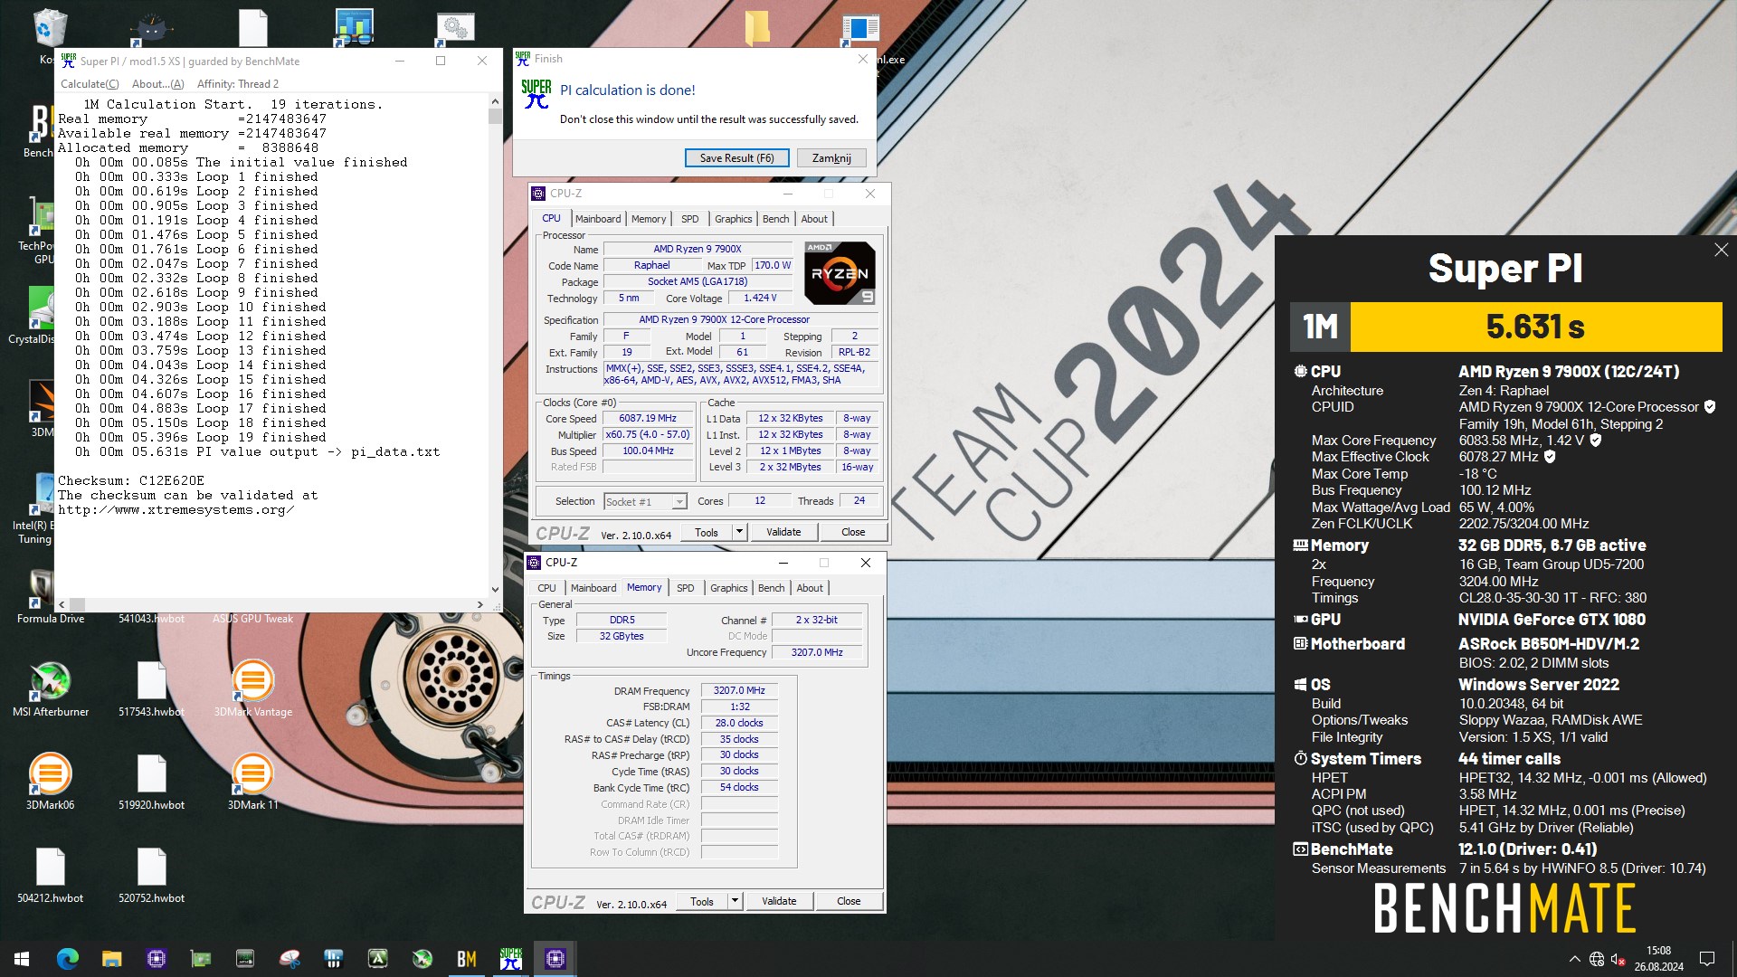This screenshot has height=977, width=1737.
Task: Click the taskbar clock showing 15:08
Action: pyautogui.click(x=1658, y=959)
